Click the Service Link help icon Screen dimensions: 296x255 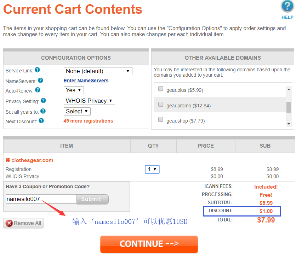click(x=37, y=70)
